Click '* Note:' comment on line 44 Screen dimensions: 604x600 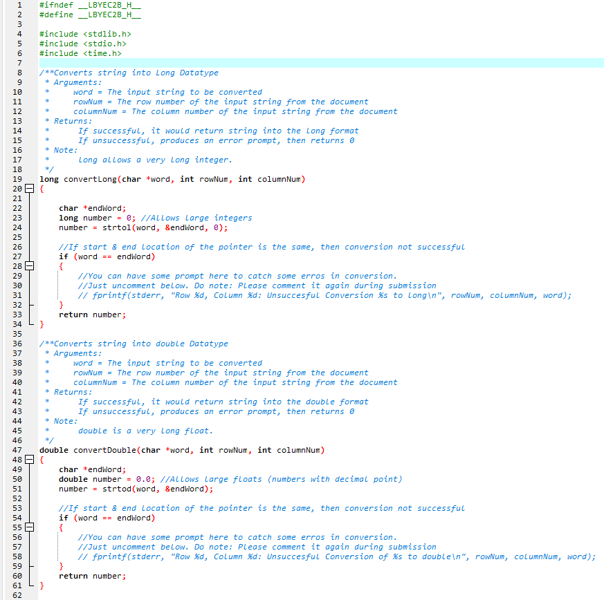coord(62,421)
